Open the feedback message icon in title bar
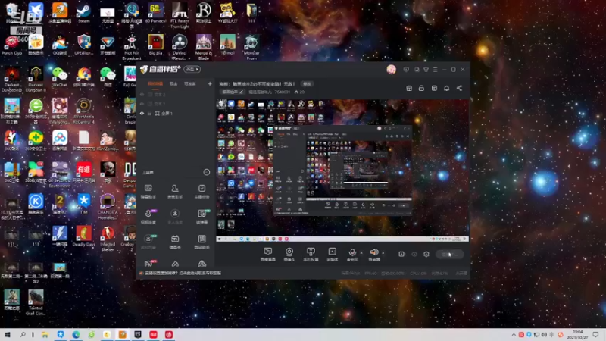The image size is (606, 341). (406, 70)
